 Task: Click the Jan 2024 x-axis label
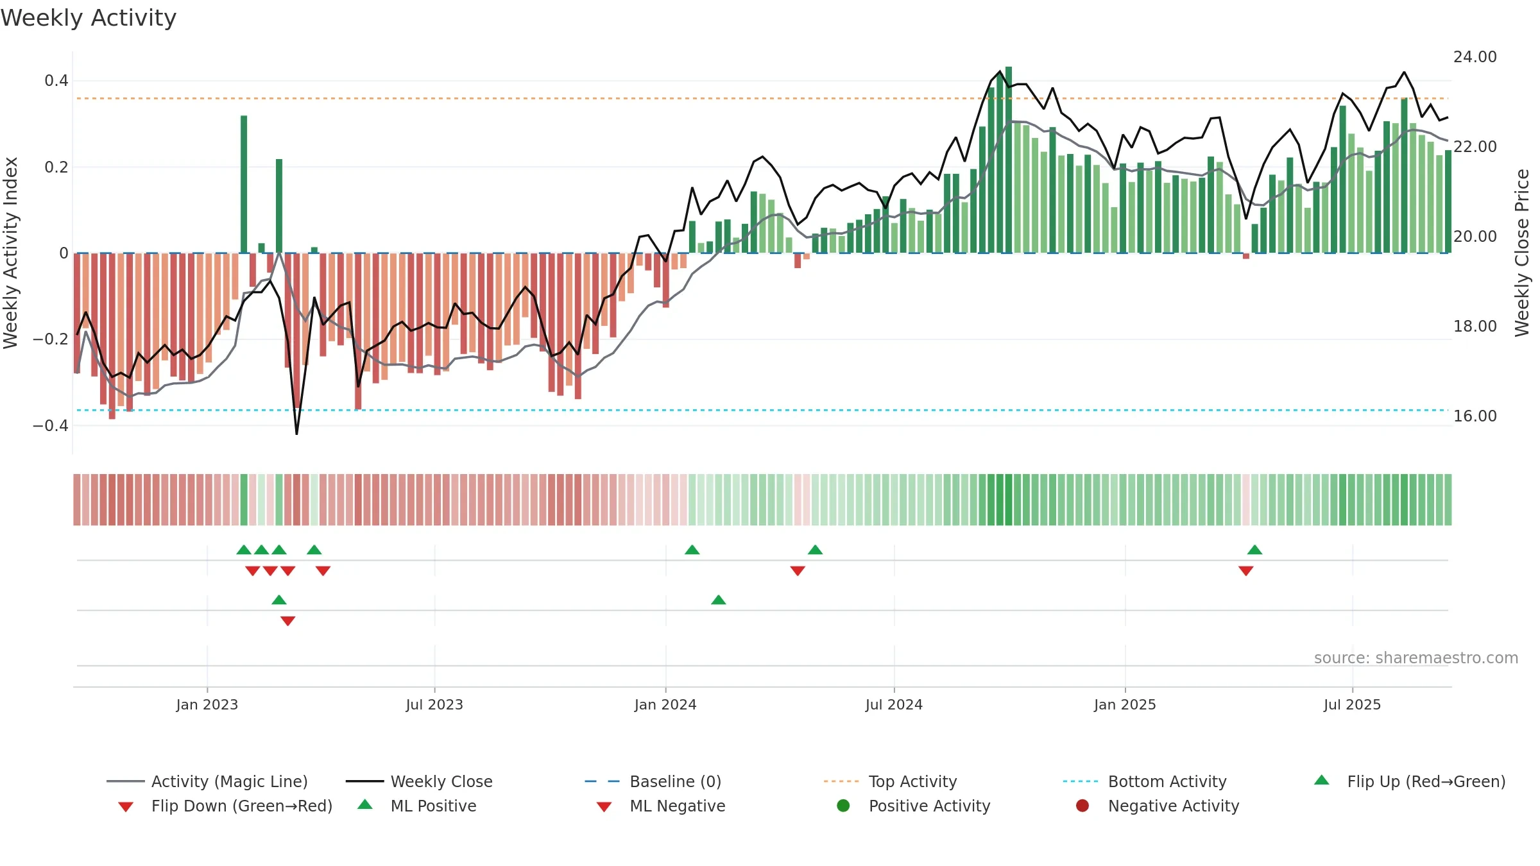click(x=665, y=704)
